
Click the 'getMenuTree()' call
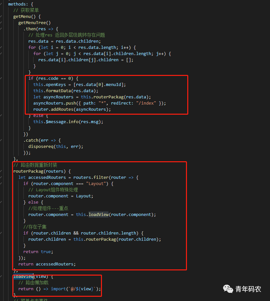[x=34, y=23]
